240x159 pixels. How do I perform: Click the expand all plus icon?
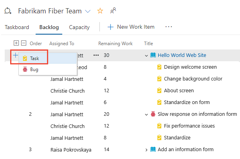16,43
